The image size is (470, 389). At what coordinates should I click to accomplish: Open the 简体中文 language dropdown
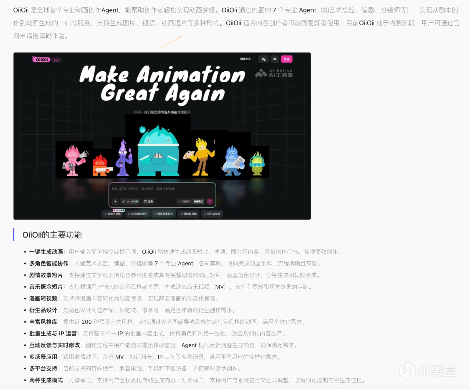tap(247, 59)
